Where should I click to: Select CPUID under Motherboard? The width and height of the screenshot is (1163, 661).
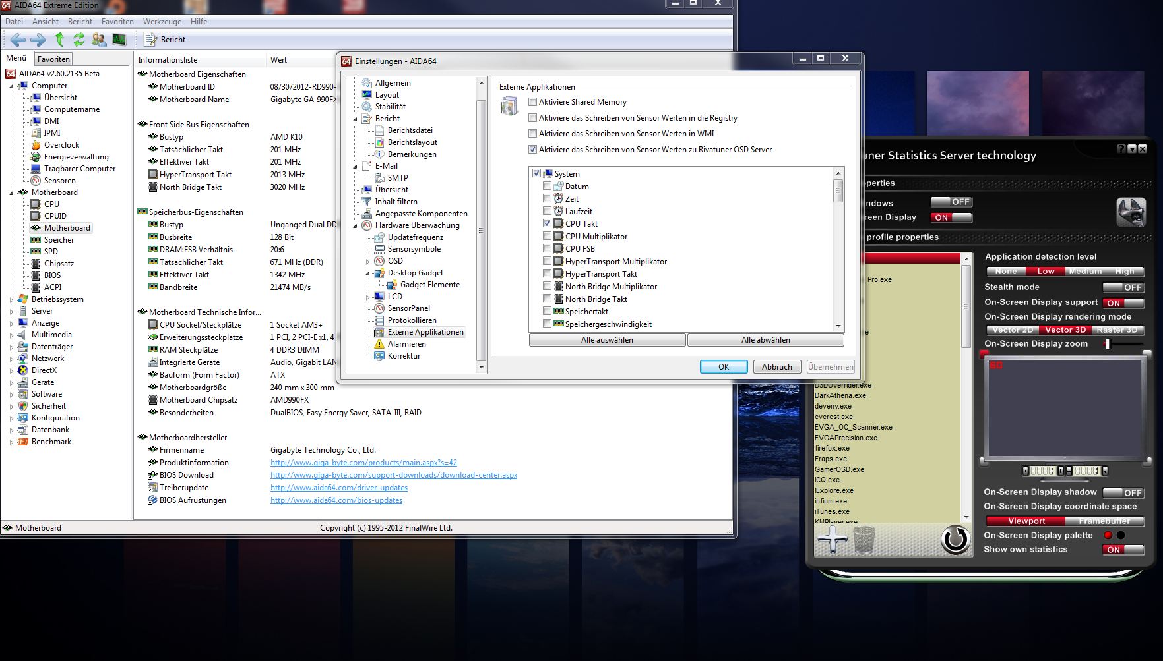[55, 216]
